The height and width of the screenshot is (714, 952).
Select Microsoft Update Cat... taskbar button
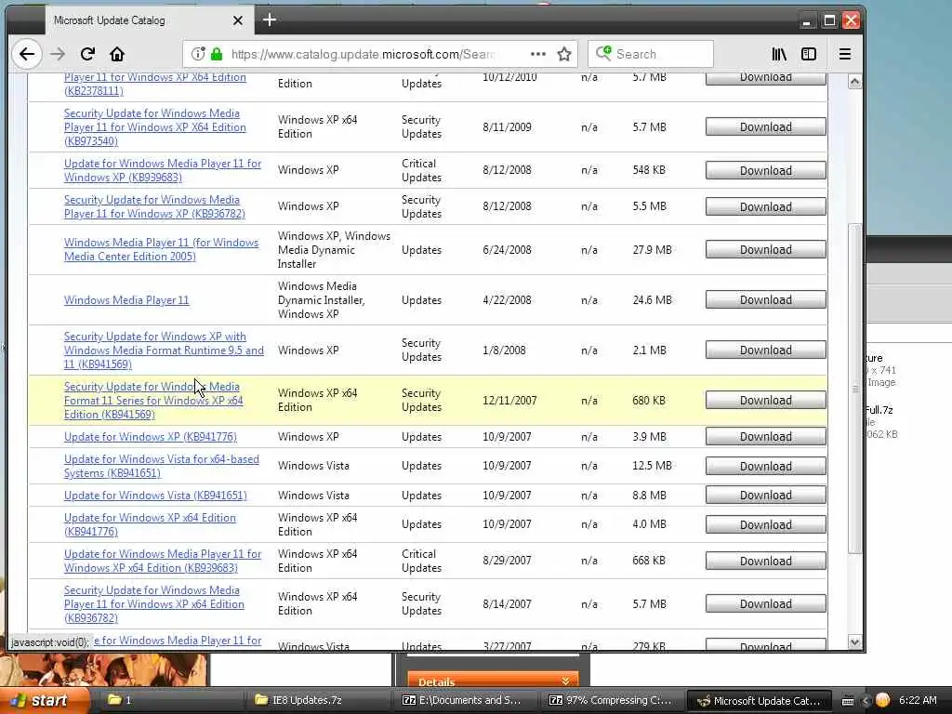click(759, 700)
